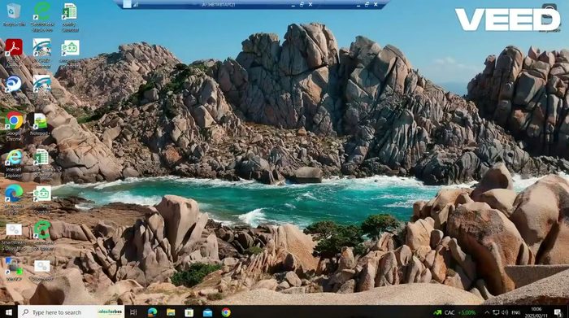Launch Chrome from the taskbar
Screen dimensions: 569x318
pyautogui.click(x=226, y=312)
